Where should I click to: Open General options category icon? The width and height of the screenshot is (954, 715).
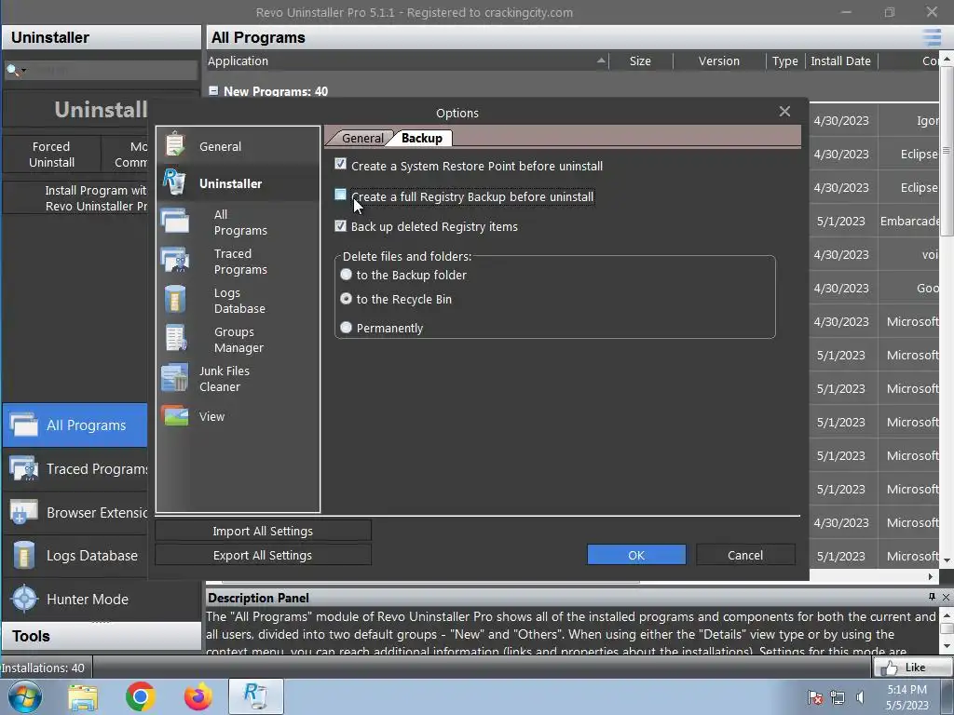[x=175, y=145]
